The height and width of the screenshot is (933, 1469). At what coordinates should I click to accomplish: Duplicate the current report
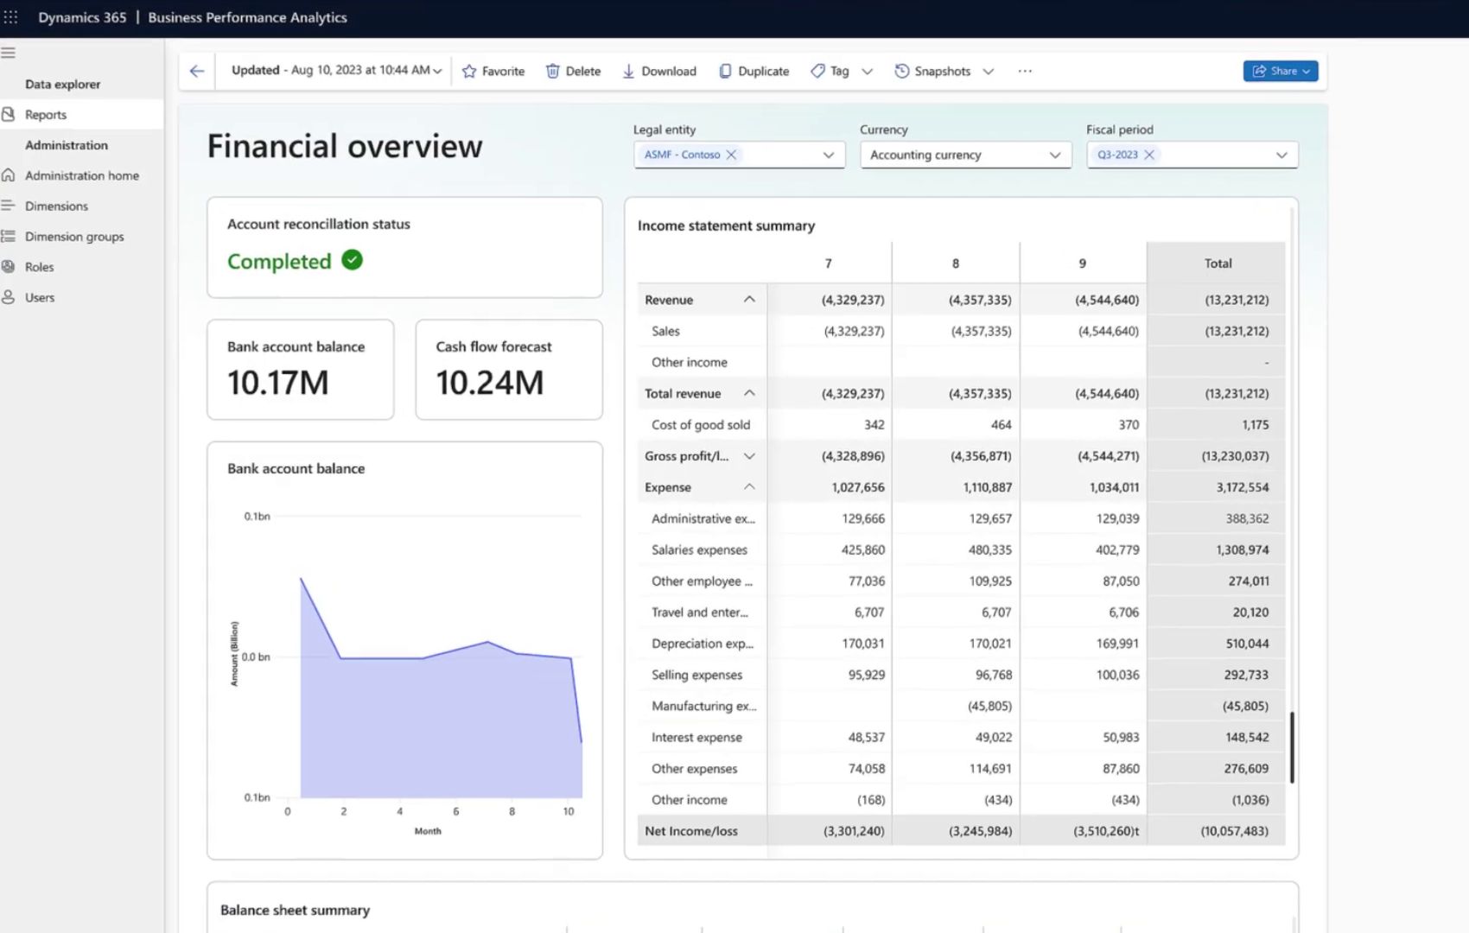coord(754,71)
